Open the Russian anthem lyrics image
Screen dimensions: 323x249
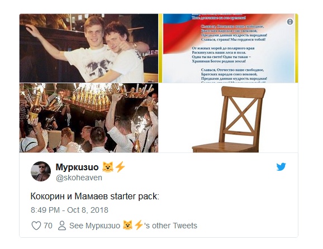tap(228, 48)
